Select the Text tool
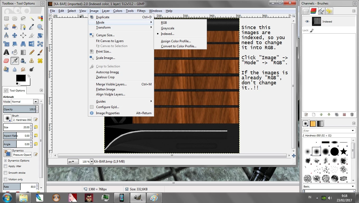 [6, 52]
